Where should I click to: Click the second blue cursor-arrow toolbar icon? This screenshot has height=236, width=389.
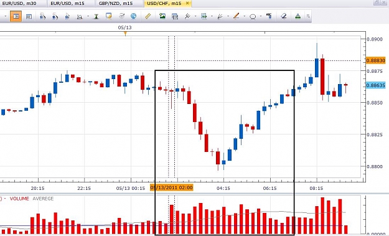tap(55, 17)
